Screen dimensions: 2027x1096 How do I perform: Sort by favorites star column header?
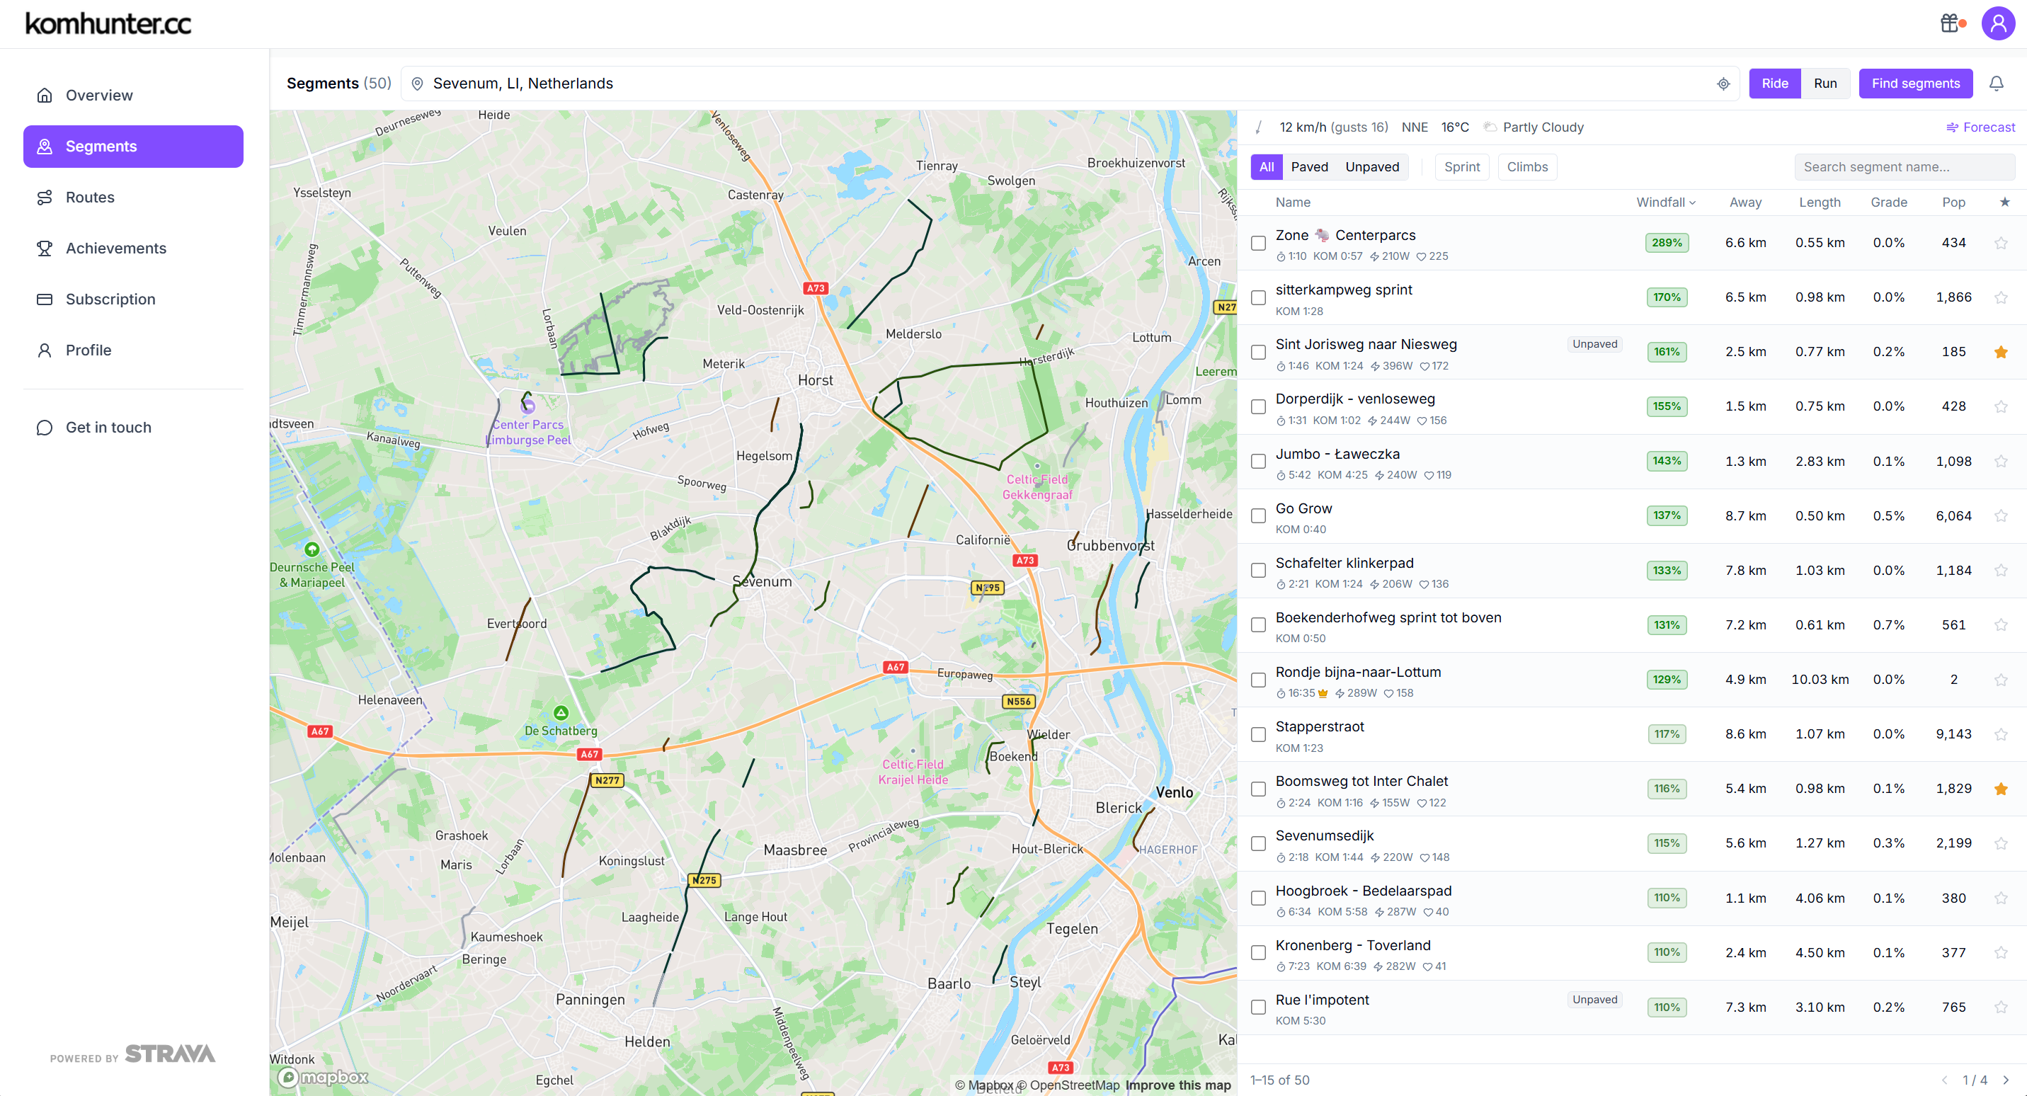pos(2005,202)
